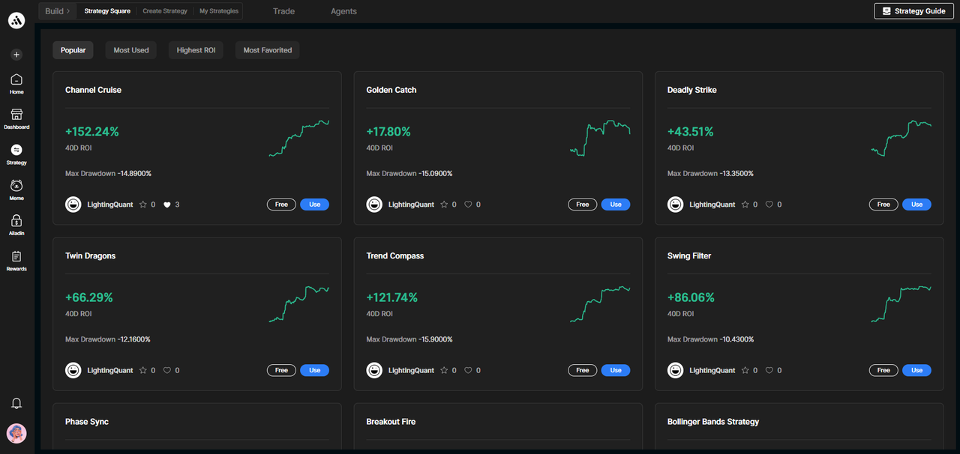Switch to the Strategy Square tab
The height and width of the screenshot is (454, 960).
(107, 11)
